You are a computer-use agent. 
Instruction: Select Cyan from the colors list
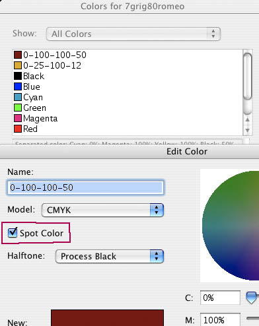pyautogui.click(x=128, y=97)
